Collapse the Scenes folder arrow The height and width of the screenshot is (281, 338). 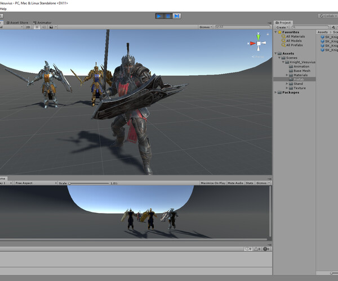point(279,58)
